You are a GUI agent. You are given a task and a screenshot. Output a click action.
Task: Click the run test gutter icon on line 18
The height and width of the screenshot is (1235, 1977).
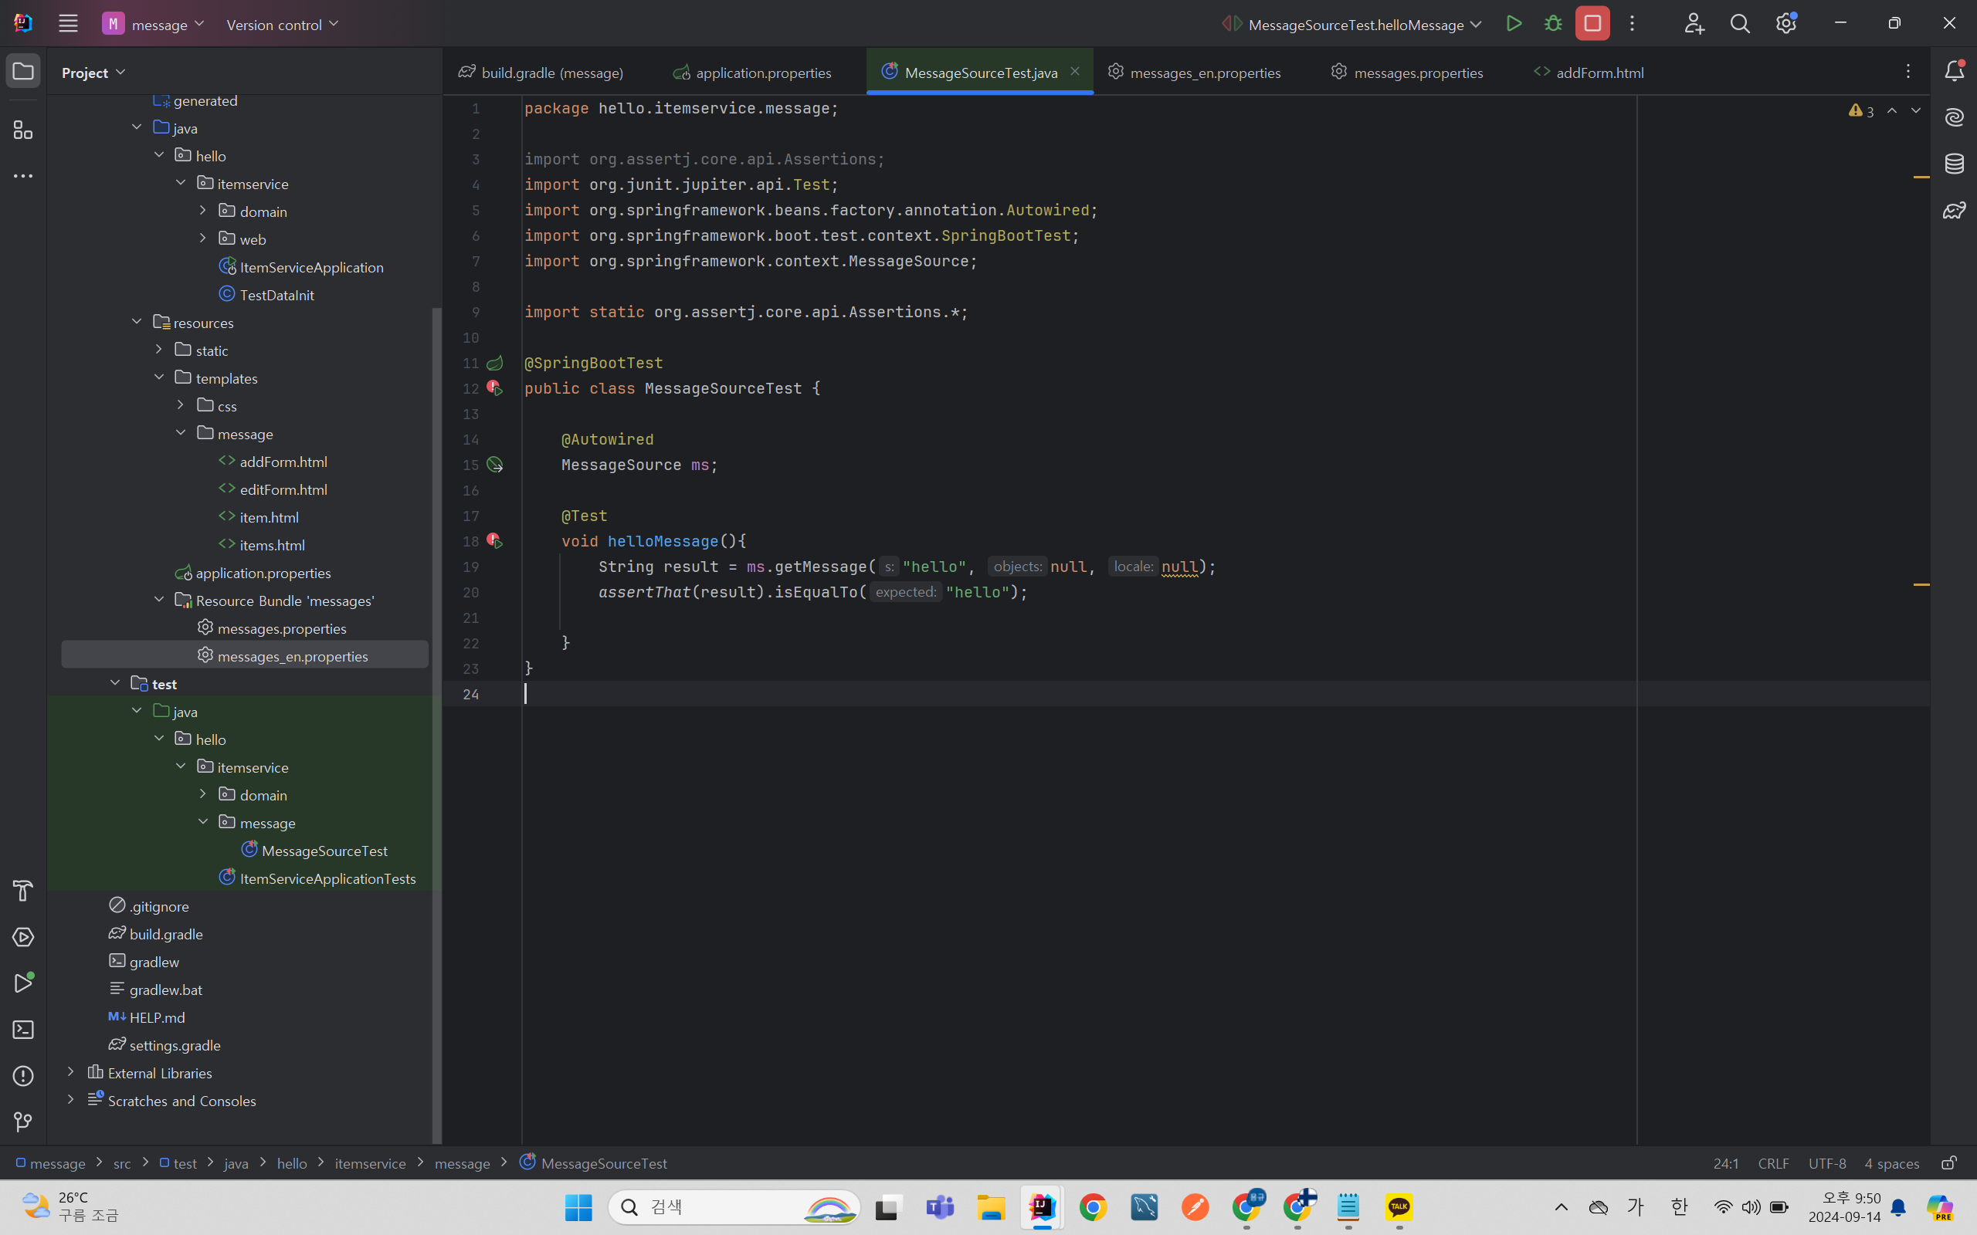(x=495, y=541)
